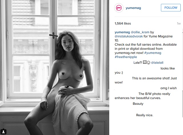Click the 'Beauty' comment text
The height and width of the screenshot is (135, 183).
pyautogui.click(x=138, y=104)
